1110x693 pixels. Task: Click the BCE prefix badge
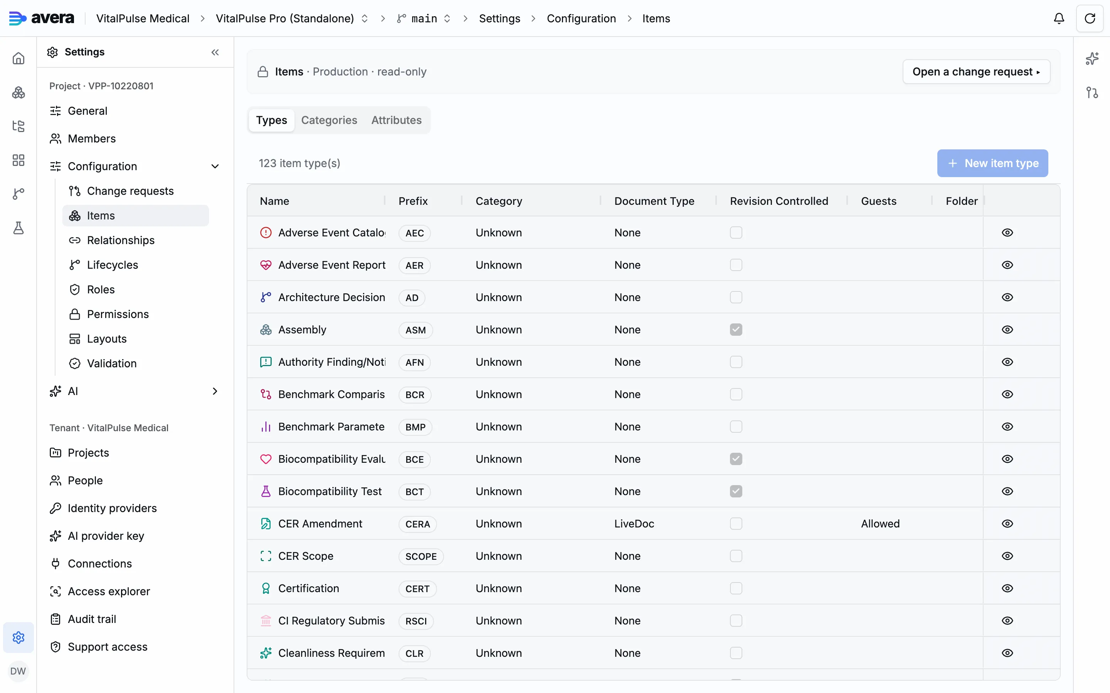pos(414,459)
